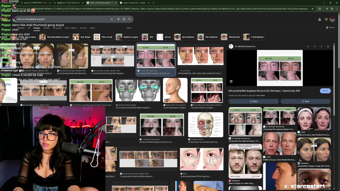Open the Pocket Dentistry skull anatomy thumbnail
Screen dimensions: 340x191
206,125
